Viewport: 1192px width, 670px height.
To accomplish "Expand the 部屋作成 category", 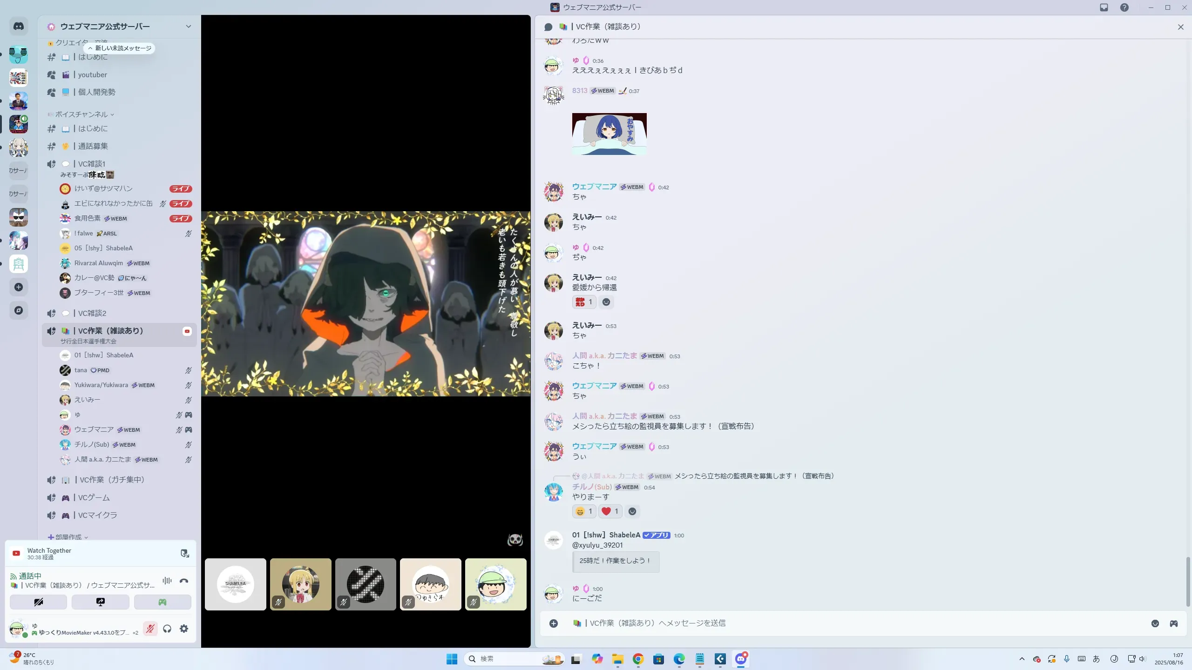I will (x=68, y=537).
